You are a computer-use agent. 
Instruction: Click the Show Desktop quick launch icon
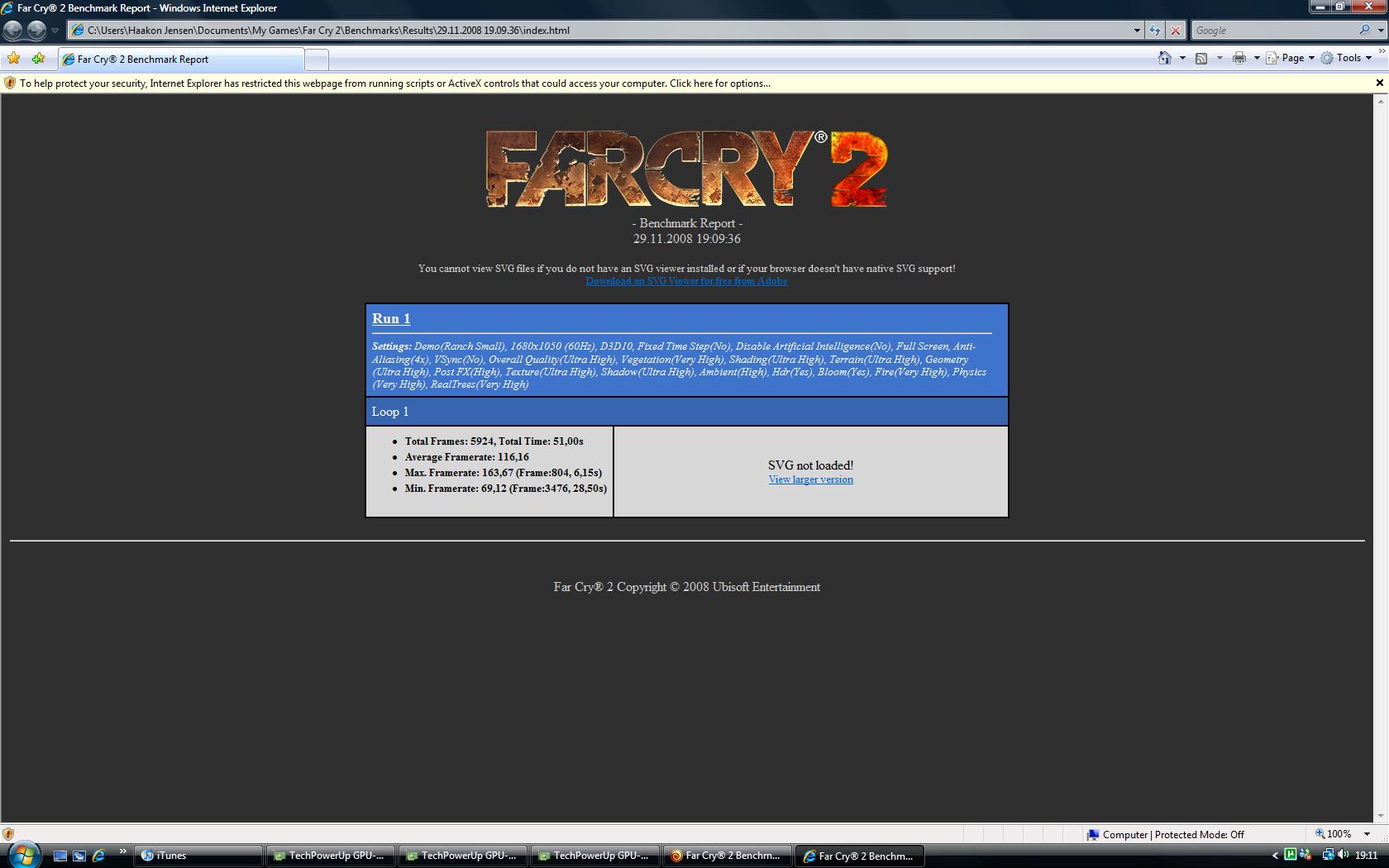click(60, 856)
